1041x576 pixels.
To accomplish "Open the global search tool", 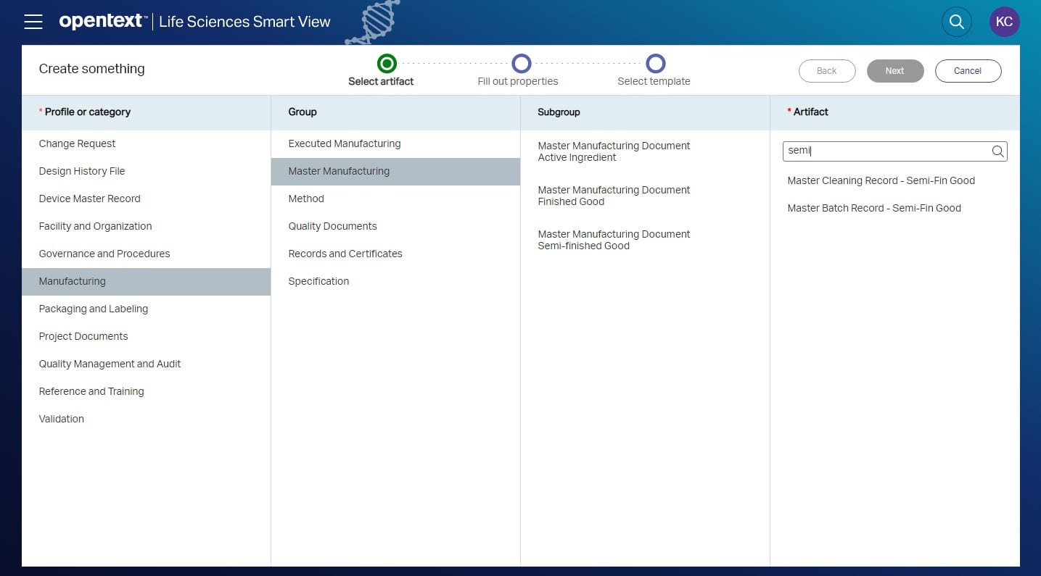I will 956,21.
